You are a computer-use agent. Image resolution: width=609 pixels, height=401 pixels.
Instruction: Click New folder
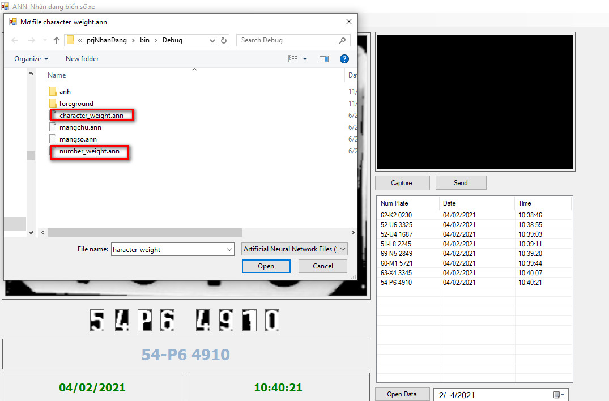pyautogui.click(x=82, y=59)
